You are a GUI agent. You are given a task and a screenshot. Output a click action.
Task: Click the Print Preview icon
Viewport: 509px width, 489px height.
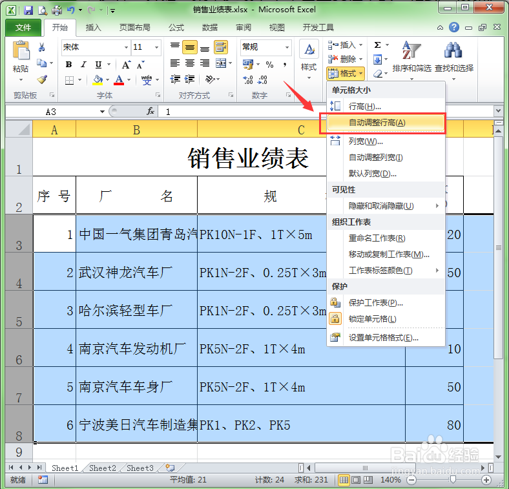(x=43, y=10)
